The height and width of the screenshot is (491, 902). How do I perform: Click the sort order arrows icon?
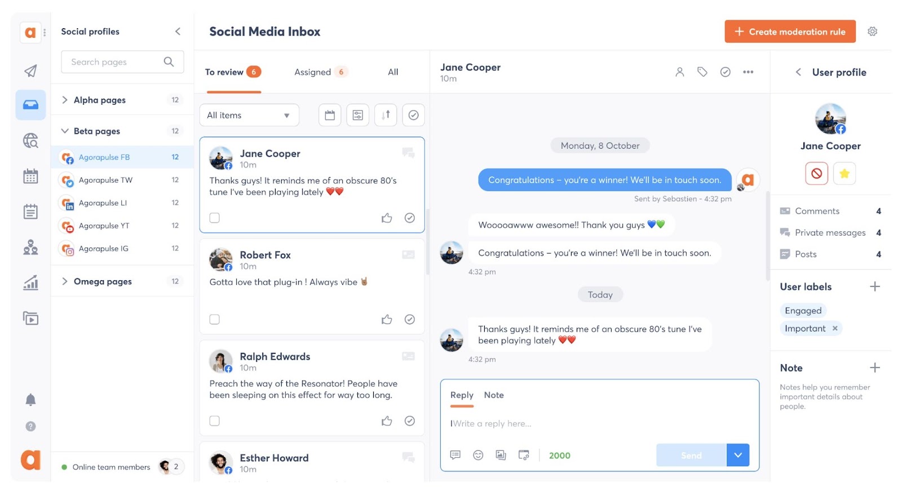[x=386, y=115]
